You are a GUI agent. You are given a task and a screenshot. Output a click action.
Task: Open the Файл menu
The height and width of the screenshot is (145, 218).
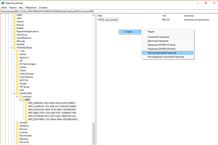[4, 7]
